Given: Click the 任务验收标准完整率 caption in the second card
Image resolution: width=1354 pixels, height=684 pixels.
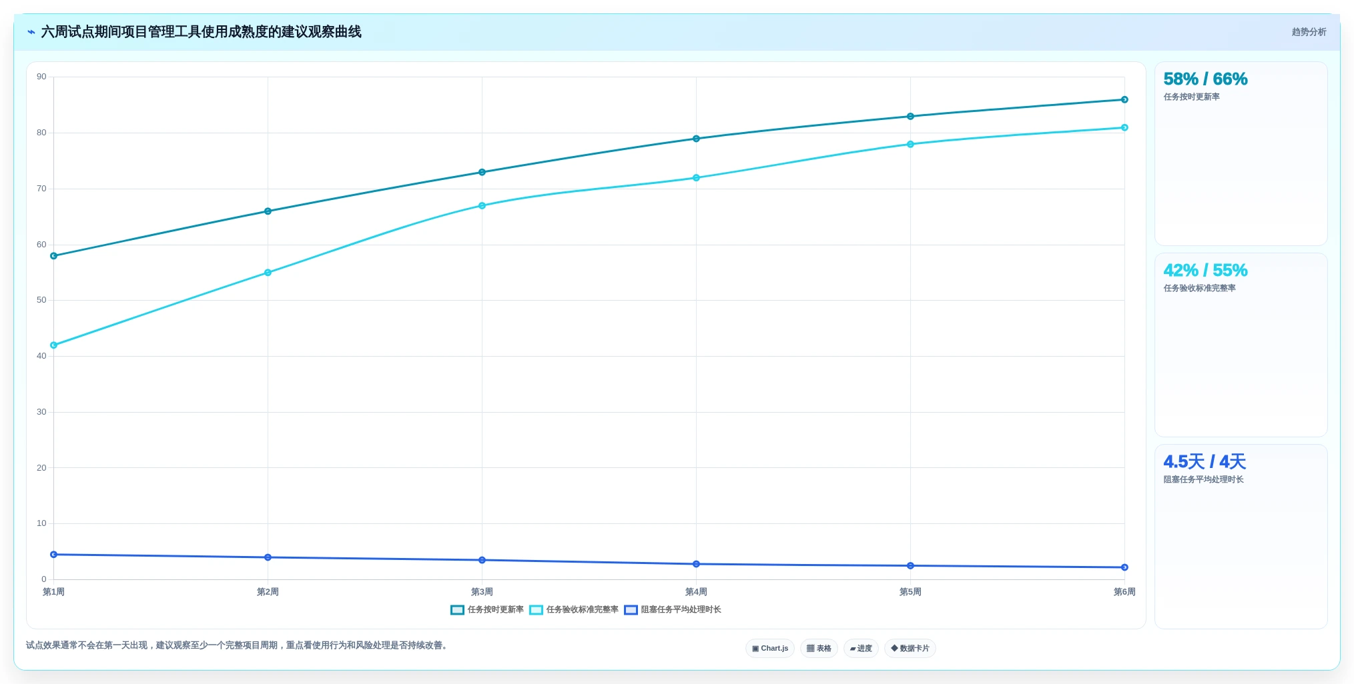Looking at the screenshot, I should tap(1199, 289).
